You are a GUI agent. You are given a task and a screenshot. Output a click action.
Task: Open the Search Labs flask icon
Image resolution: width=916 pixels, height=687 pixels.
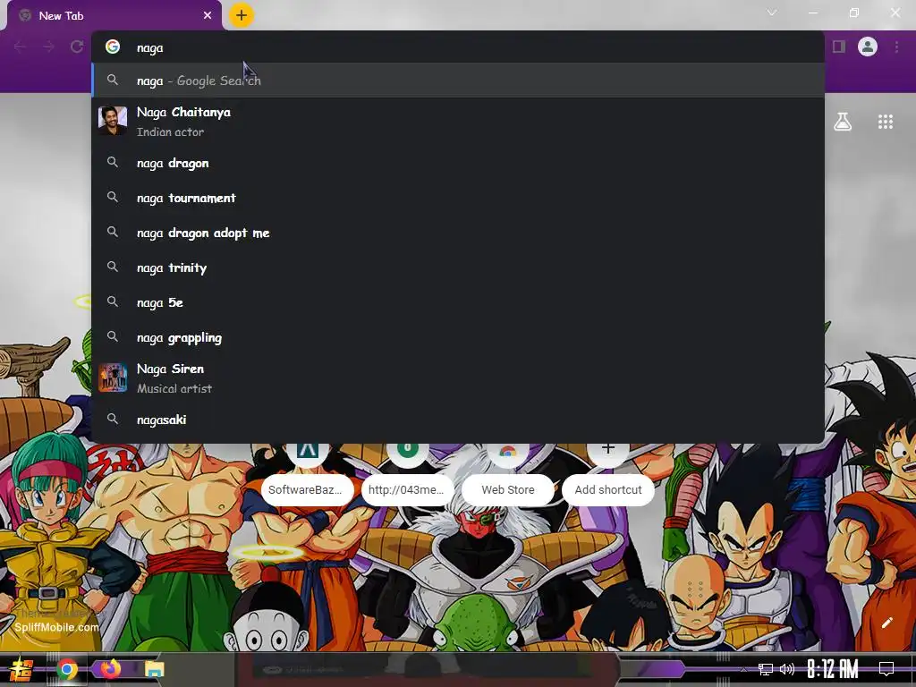pos(843,122)
